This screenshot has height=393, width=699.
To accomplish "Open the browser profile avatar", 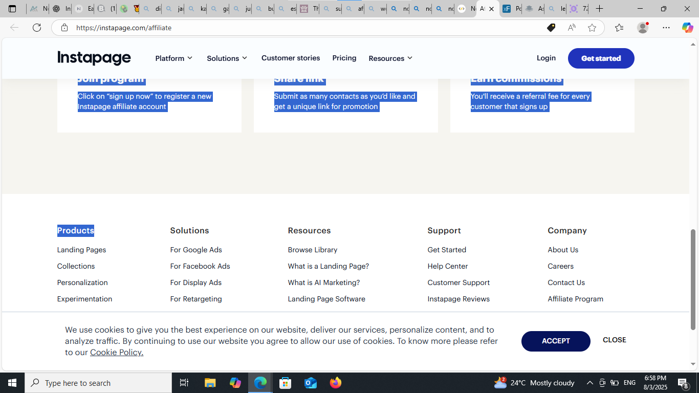I will 643,28.
